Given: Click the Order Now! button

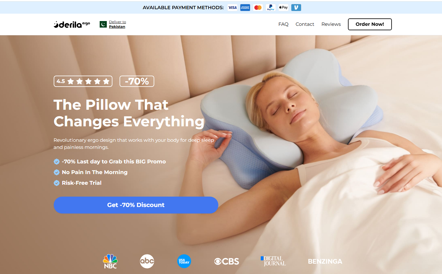Looking at the screenshot, I should pyautogui.click(x=370, y=24).
